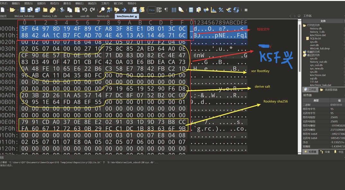Save the file with floppy icon
Image resolution: width=345 pixels, height=190 pixels.
[23, 10]
